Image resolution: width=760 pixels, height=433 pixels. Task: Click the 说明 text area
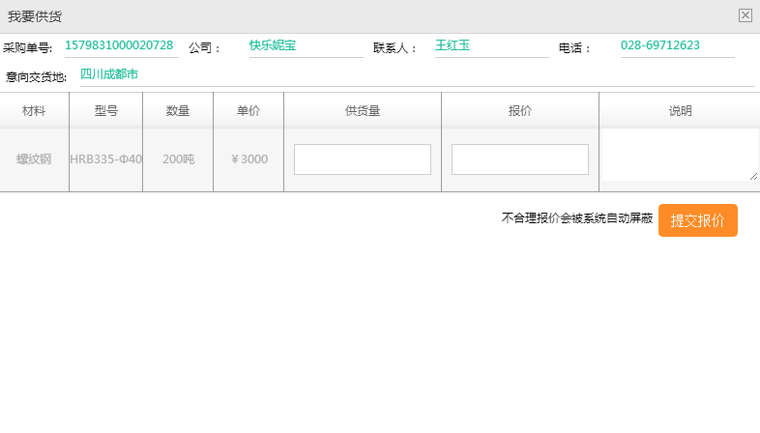click(679, 157)
